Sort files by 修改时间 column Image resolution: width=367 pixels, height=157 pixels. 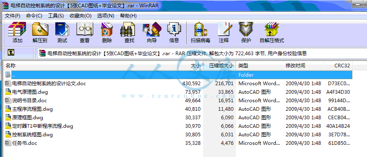coord(304,66)
